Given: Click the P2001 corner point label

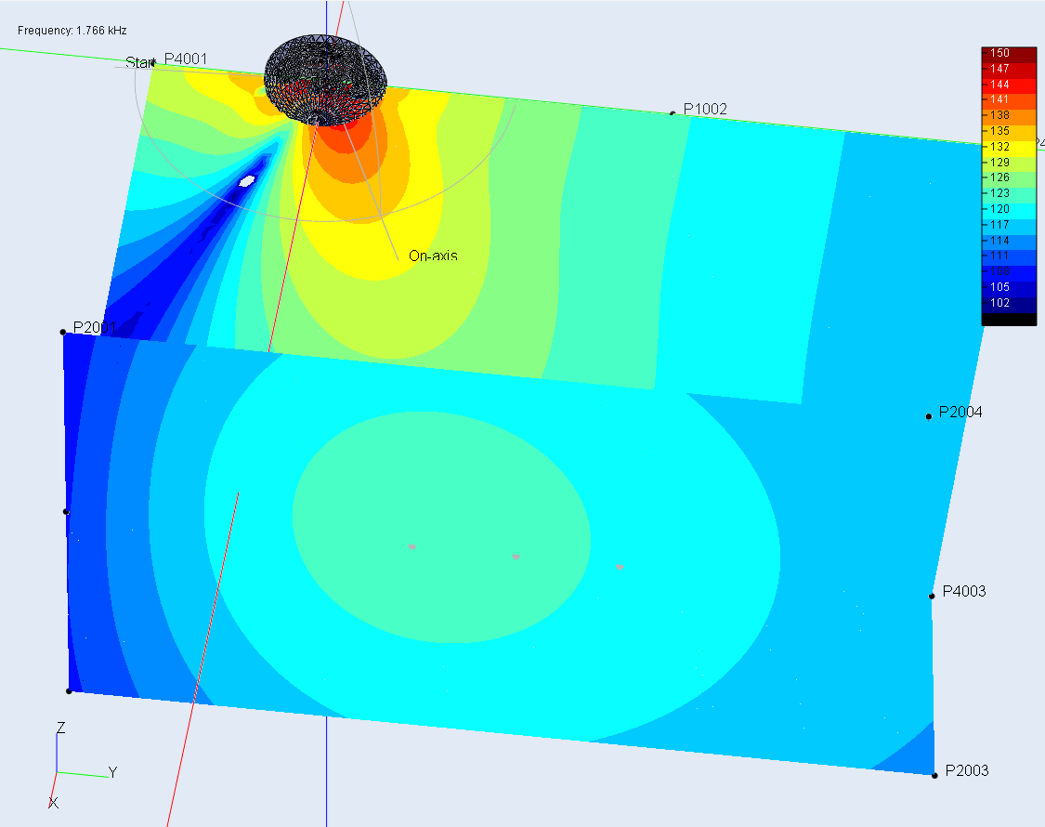Looking at the screenshot, I should 95,327.
